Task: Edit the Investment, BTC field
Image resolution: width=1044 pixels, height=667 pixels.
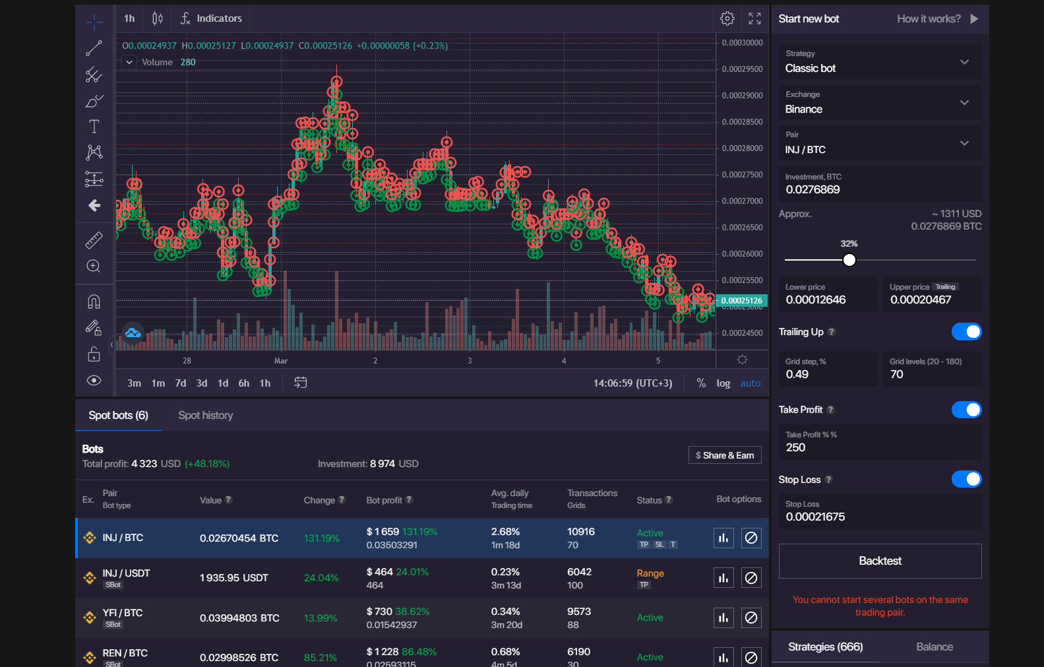Action: 880,184
